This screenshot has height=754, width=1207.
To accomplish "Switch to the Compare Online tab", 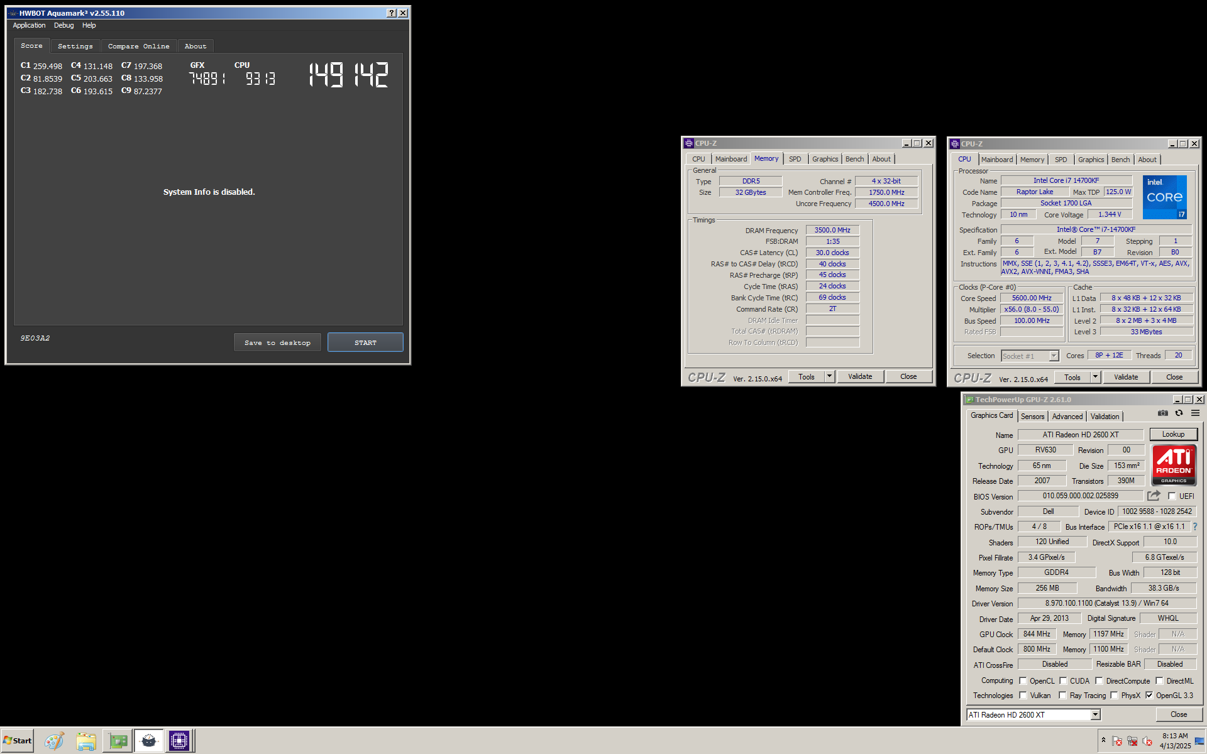I will (138, 46).
